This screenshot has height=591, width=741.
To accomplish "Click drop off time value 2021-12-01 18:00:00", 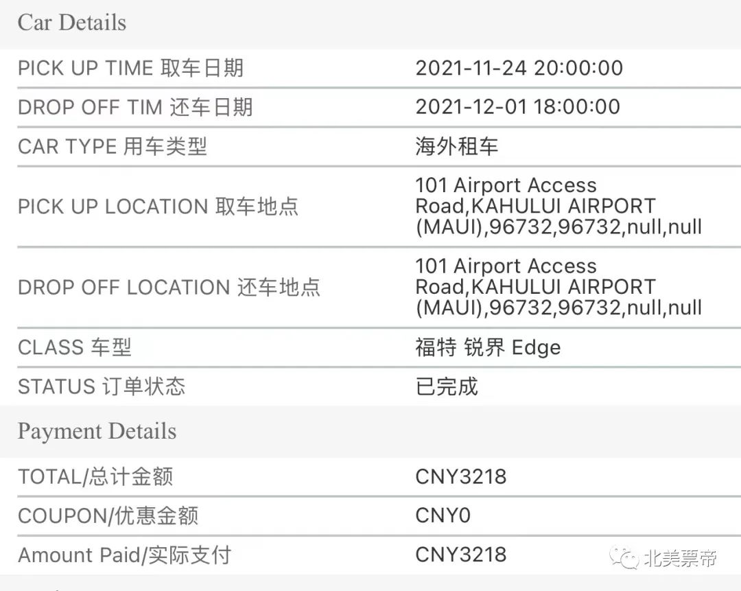I will click(517, 107).
